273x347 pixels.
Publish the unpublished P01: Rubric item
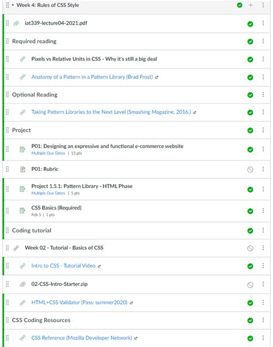[250, 170]
